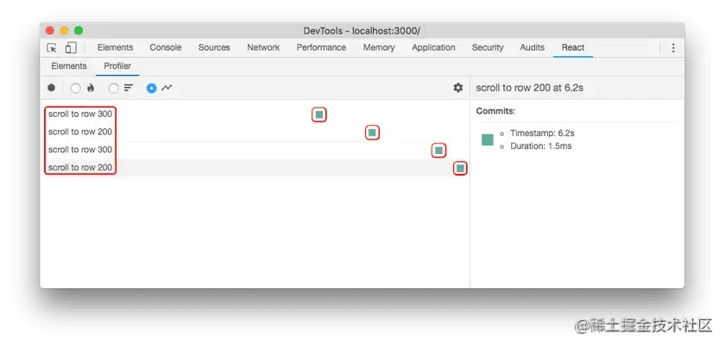
Task: Select the Profiler sub-tab
Action: point(117,66)
